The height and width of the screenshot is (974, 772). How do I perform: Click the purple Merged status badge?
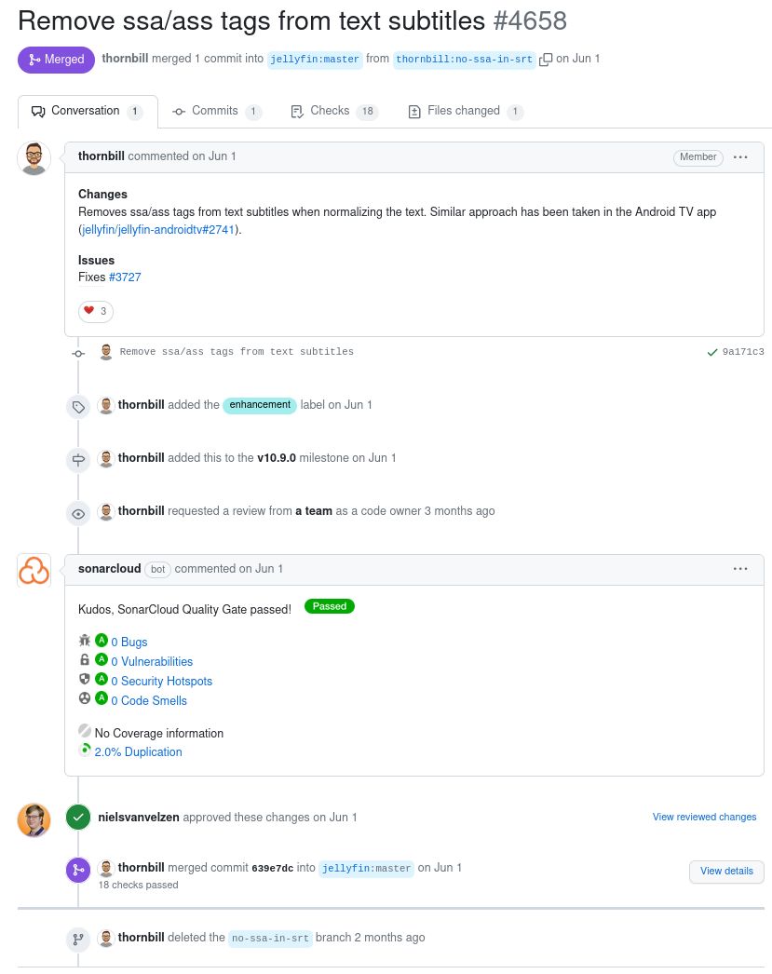(56, 60)
